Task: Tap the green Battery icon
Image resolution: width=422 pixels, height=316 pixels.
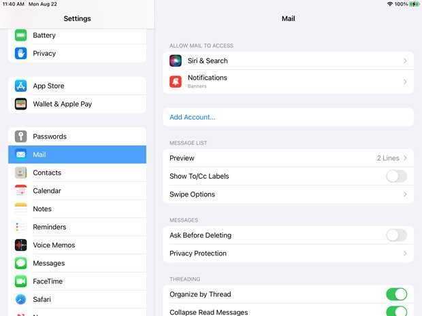Action: click(20, 35)
